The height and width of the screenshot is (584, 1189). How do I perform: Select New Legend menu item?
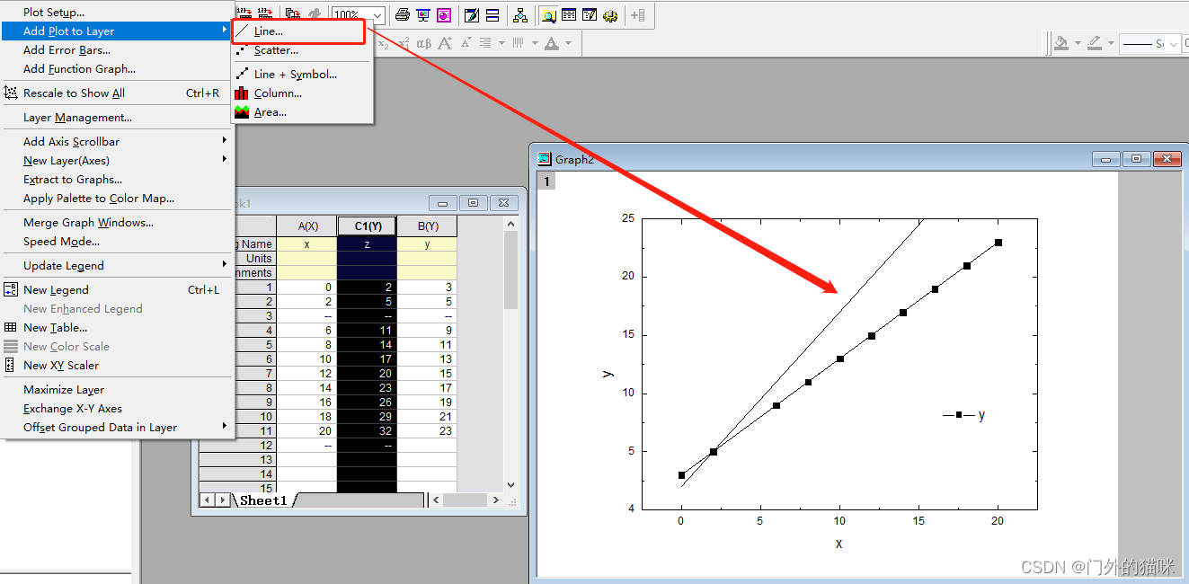(x=117, y=289)
